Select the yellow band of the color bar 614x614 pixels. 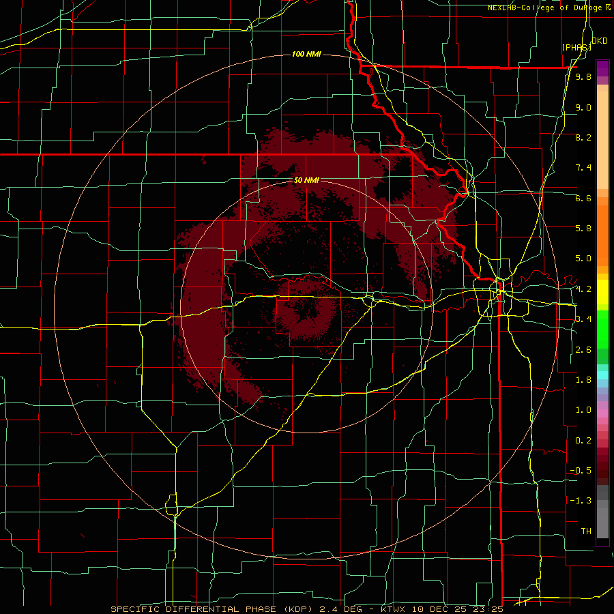pyautogui.click(x=602, y=292)
